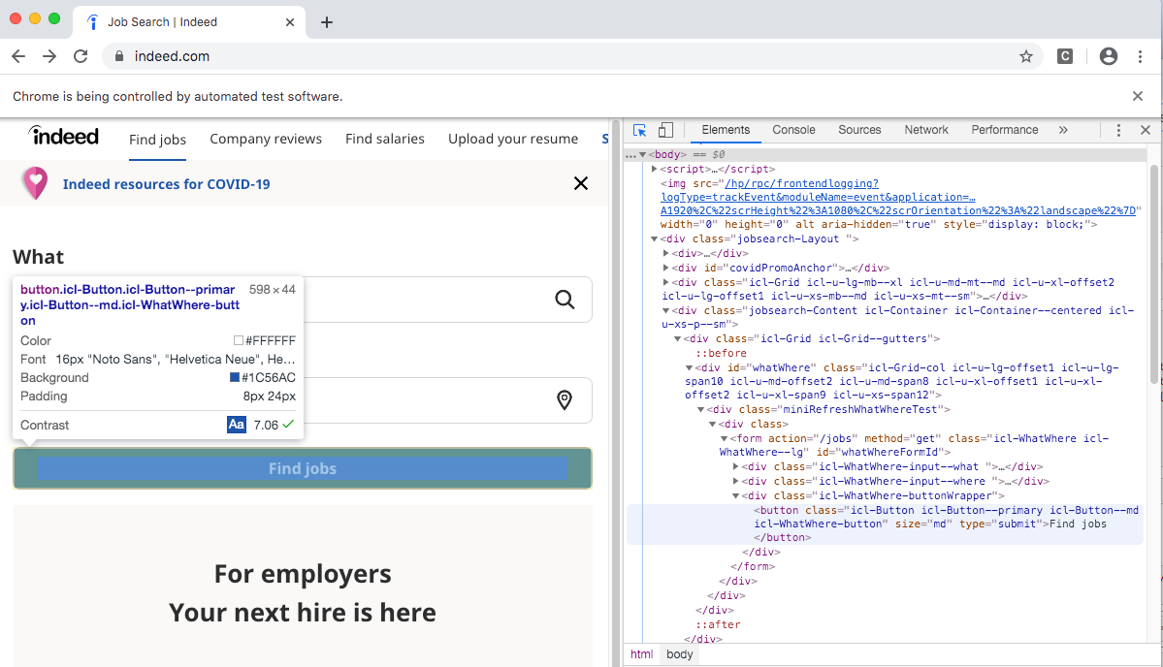The image size is (1163, 667).
Task: Select body in the DevTools breadcrumb
Action: (679, 654)
